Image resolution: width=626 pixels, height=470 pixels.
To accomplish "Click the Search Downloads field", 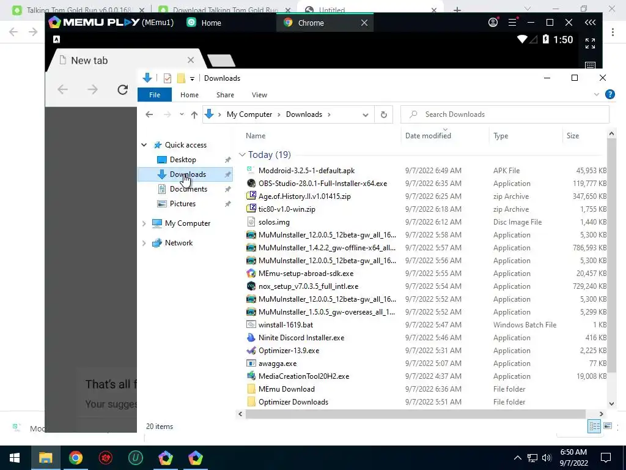I will click(x=504, y=114).
